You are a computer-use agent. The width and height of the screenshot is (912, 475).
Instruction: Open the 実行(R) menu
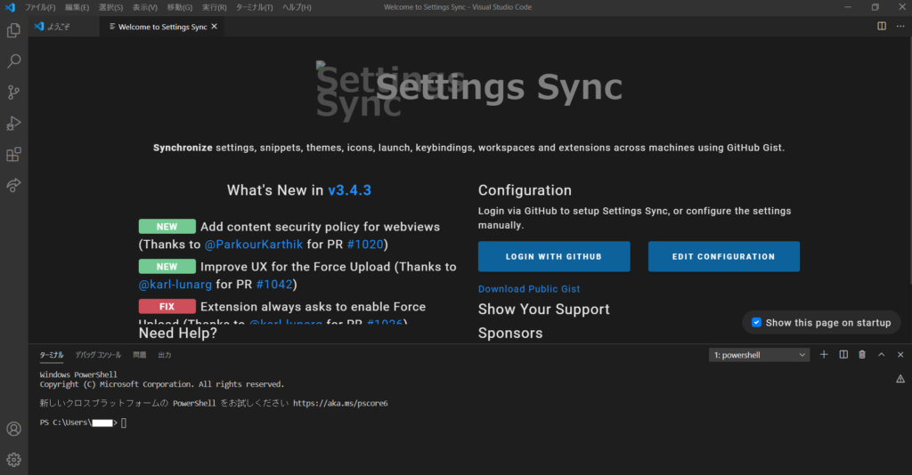[x=214, y=7]
